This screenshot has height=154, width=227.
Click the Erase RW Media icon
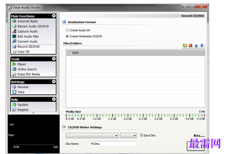[14, 74]
